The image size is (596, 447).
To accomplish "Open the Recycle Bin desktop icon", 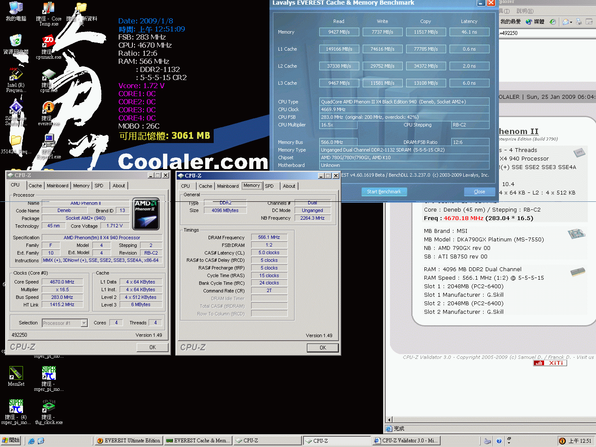I will 16,44.
